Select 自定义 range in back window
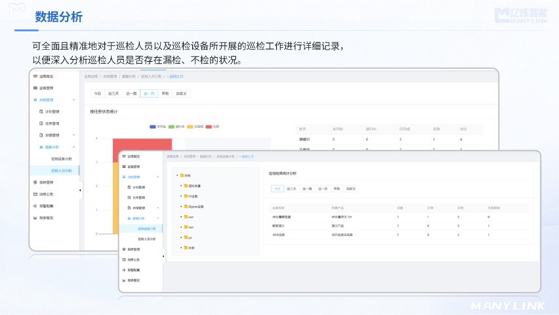The width and height of the screenshot is (559, 315). tap(181, 93)
